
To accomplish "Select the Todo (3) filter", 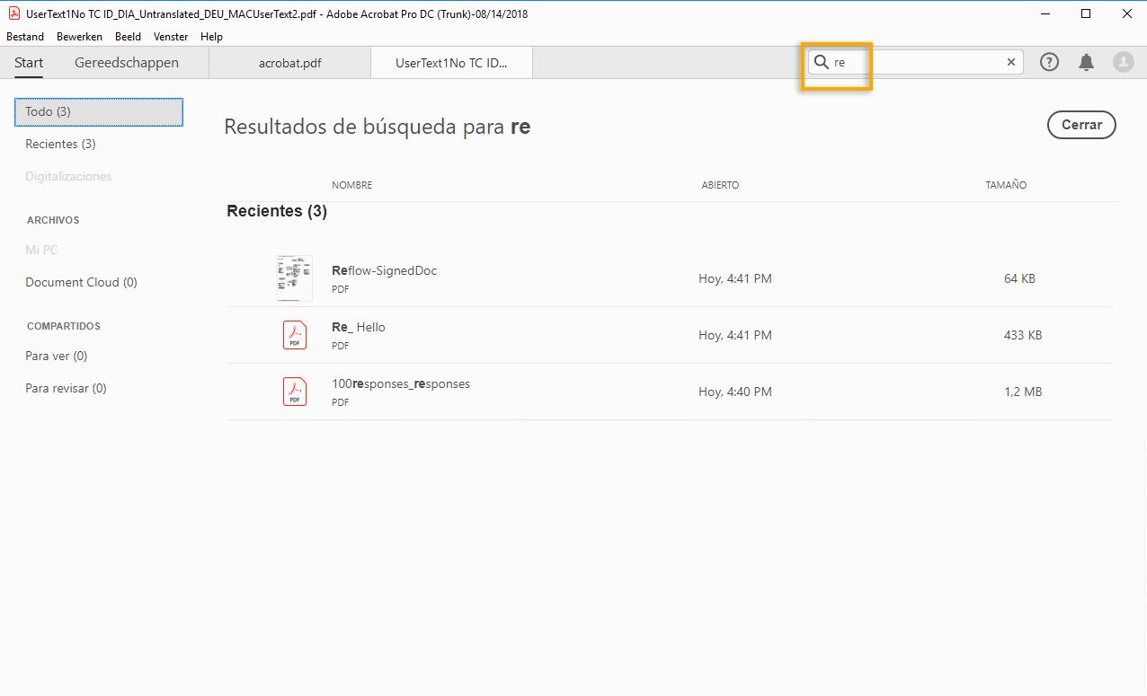I will pos(99,111).
